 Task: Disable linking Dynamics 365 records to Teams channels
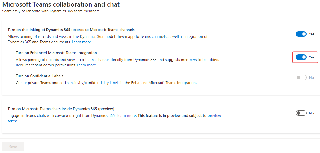(x=301, y=34)
